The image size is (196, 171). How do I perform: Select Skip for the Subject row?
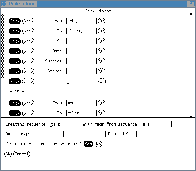(28, 61)
